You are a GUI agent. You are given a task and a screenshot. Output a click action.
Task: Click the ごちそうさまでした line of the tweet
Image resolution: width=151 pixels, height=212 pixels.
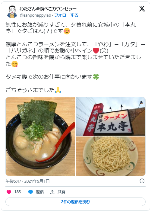[33, 90]
